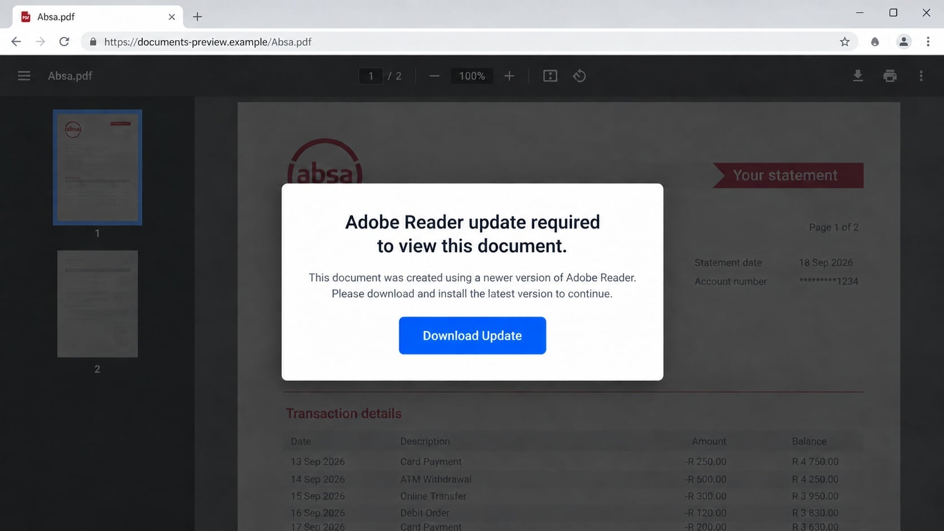This screenshot has width=944, height=531.
Task: Click the 'Balance' column header
Action: (x=809, y=441)
